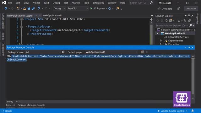Collapse the Project element on line 1
Screen dimensions: 201x113
(x=21, y=19)
